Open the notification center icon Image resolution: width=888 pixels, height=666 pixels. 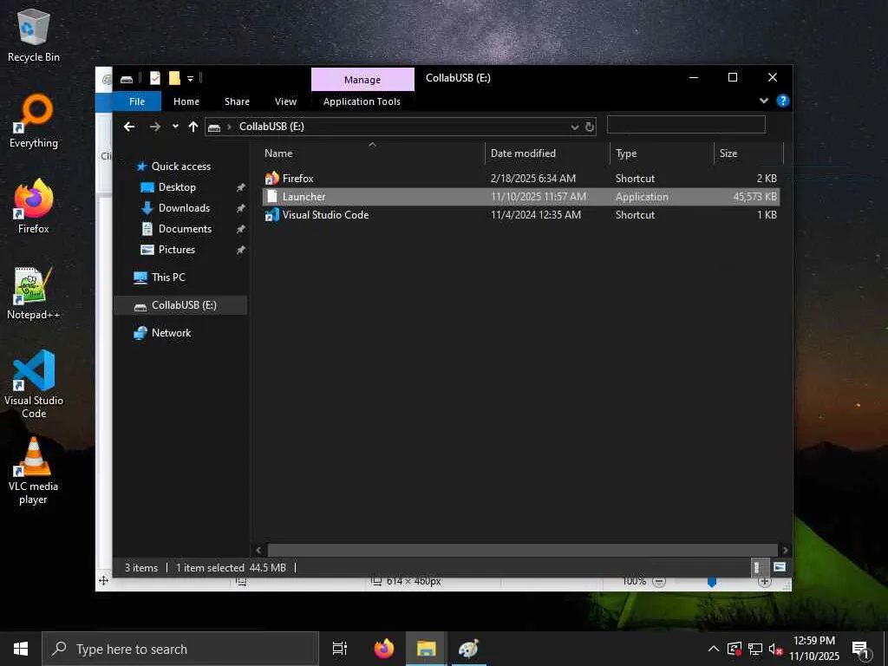(861, 649)
